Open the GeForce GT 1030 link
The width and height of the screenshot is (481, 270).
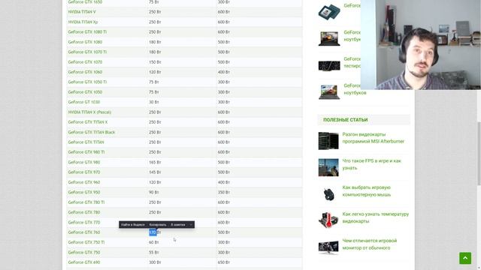[84, 102]
